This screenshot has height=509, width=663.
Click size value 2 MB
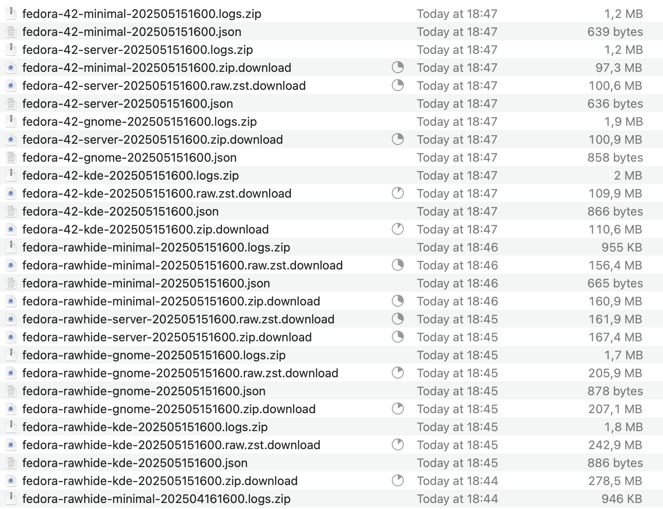(x=628, y=175)
